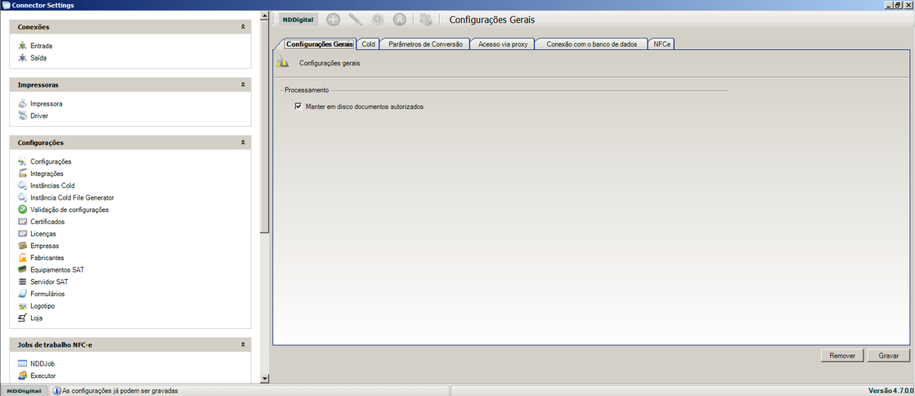Image resolution: width=915 pixels, height=396 pixels.
Task: Collapse the Impressoras panel section
Action: point(243,84)
